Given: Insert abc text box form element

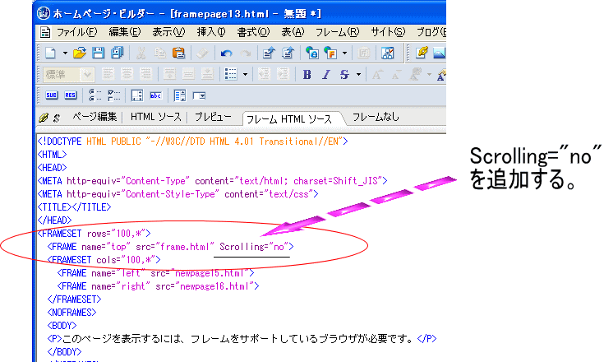Looking at the screenshot, I should click(156, 95).
